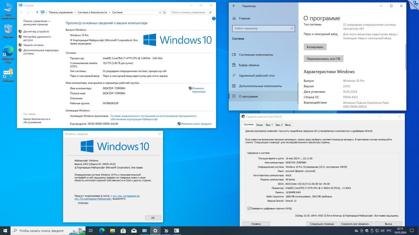Expand the control panel address bar dropdown
The width and height of the screenshot is (419, 235).
[160, 13]
